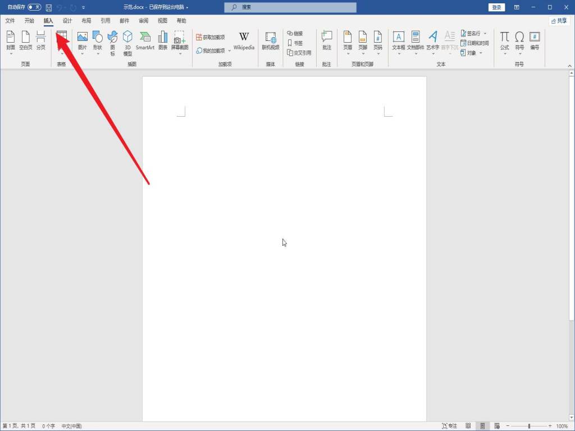This screenshot has height=431, width=575.
Task: Click the Share (共享) button
Action: pyautogui.click(x=559, y=21)
